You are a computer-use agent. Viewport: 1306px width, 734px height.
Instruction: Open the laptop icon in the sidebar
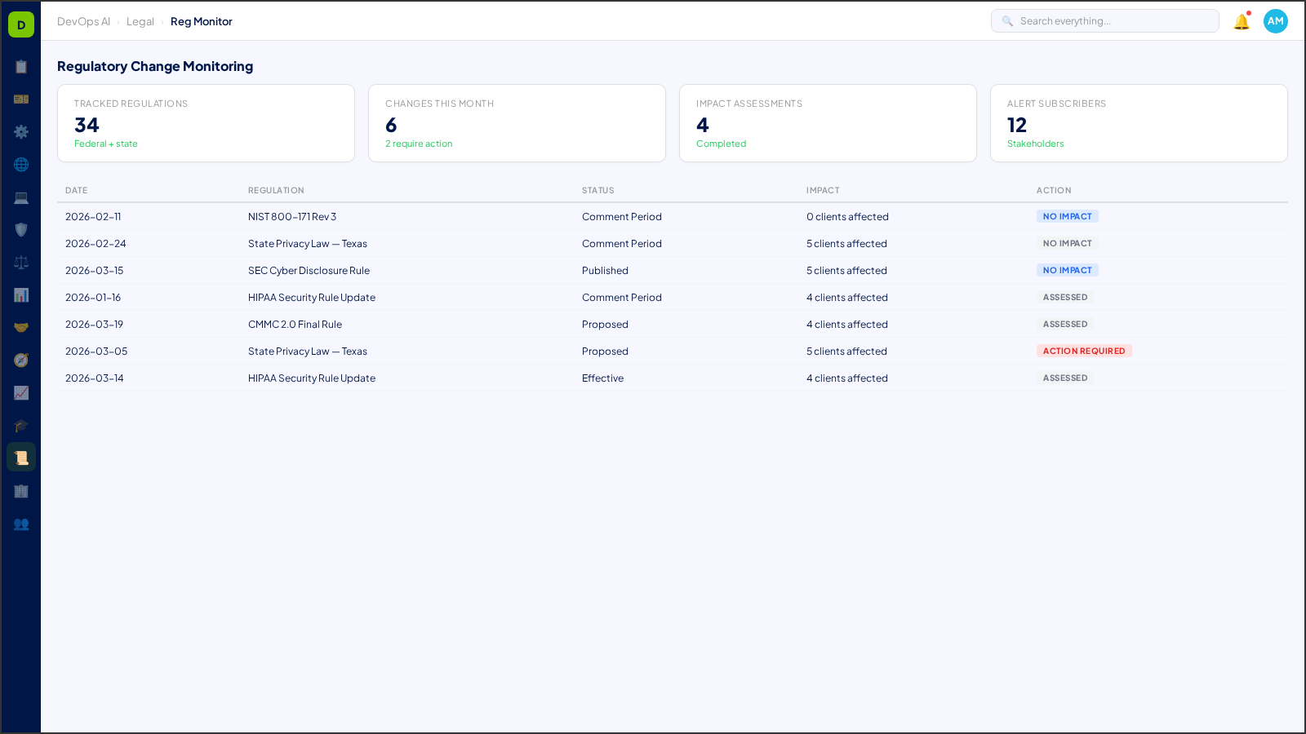(x=21, y=197)
